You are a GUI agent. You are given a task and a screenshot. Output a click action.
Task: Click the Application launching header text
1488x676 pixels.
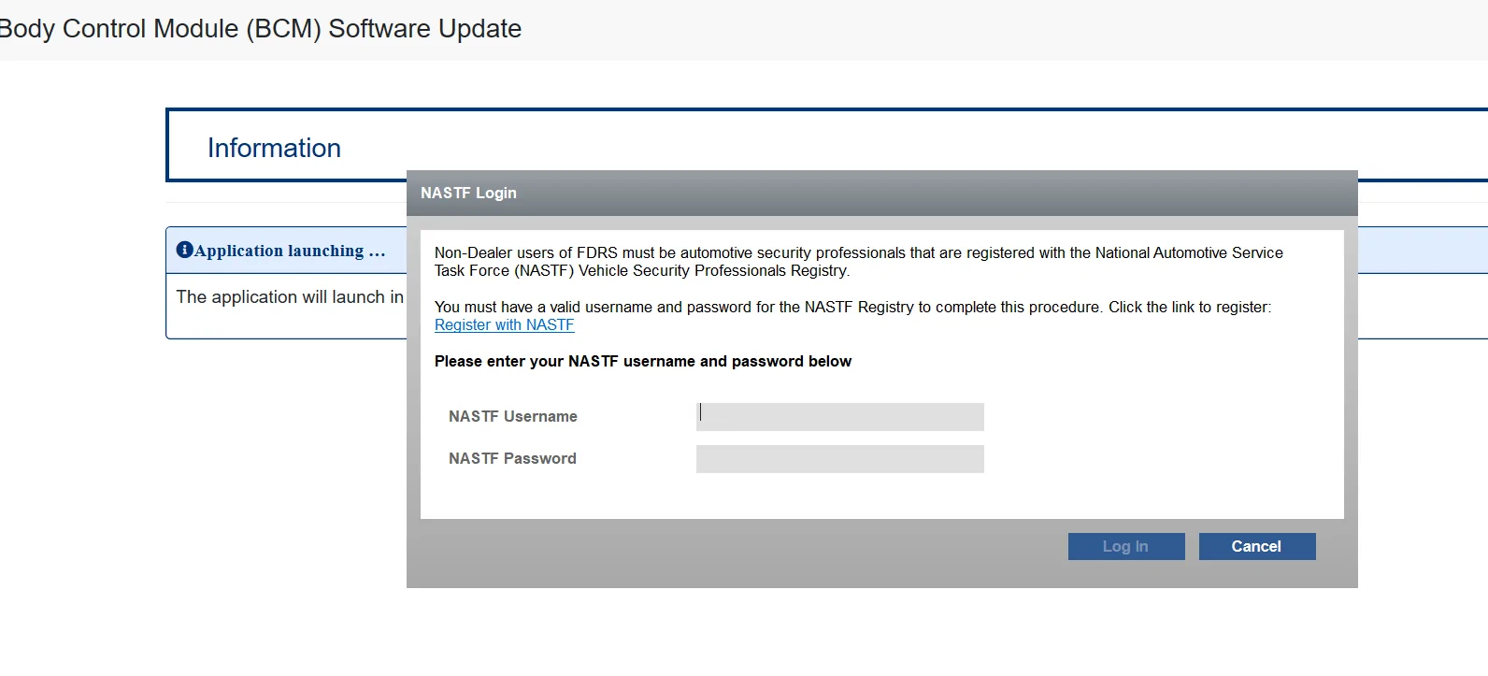pos(290,251)
